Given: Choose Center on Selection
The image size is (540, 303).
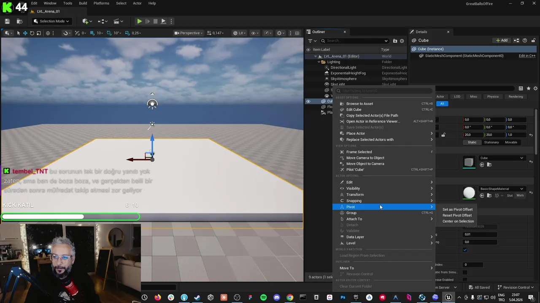Looking at the screenshot, I should coord(458,221).
